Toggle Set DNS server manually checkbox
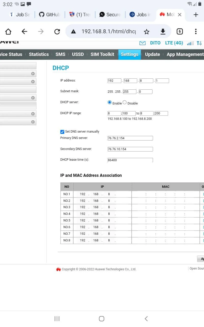This screenshot has width=204, height=327. coord(62,132)
